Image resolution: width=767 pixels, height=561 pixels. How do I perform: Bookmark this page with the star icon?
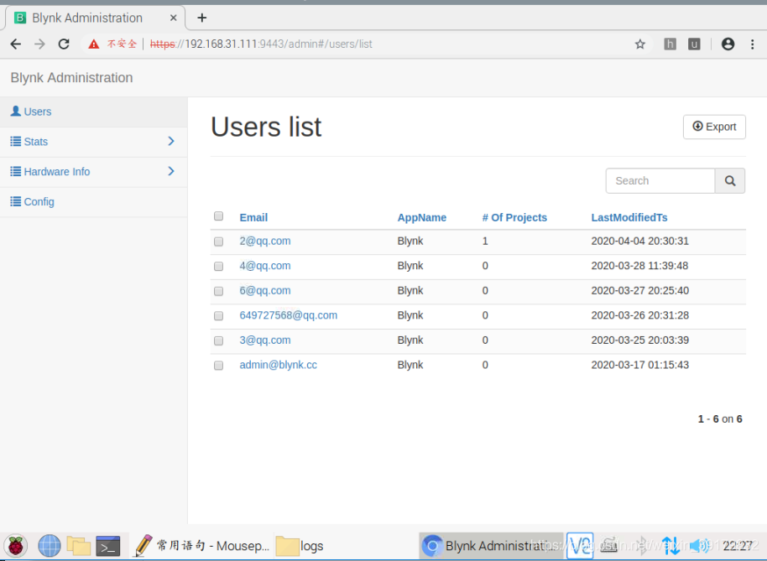[639, 44]
